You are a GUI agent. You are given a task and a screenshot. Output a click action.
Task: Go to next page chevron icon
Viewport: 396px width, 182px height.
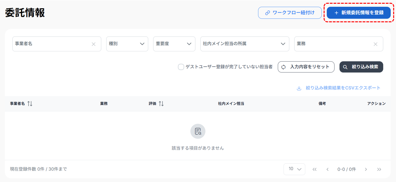[x=366, y=169]
